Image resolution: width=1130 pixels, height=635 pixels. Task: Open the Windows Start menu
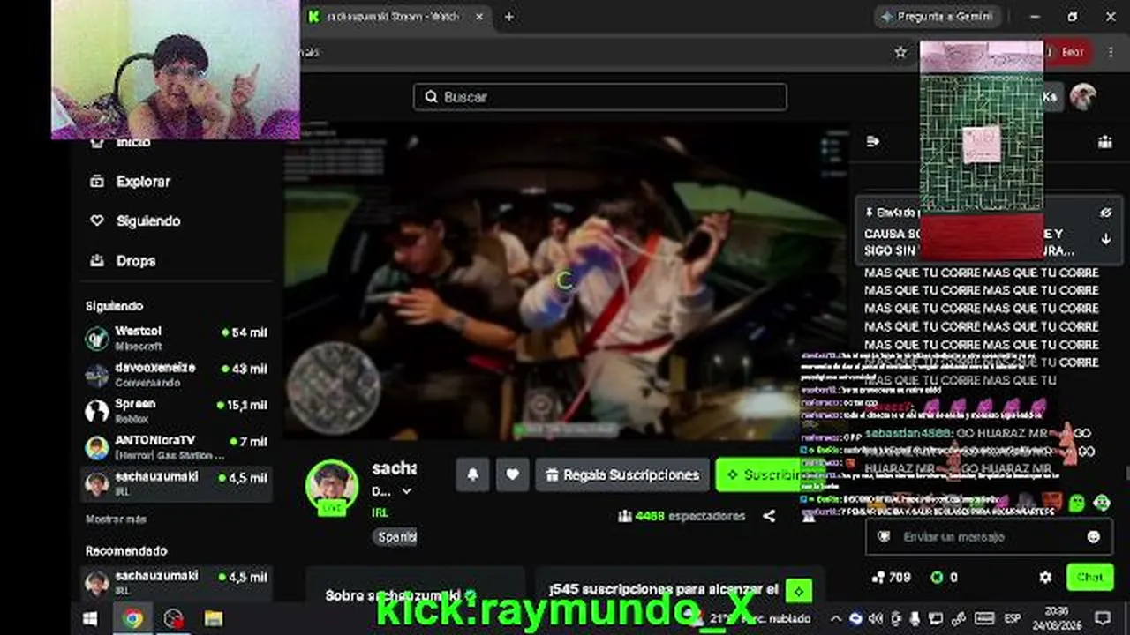coord(90,619)
